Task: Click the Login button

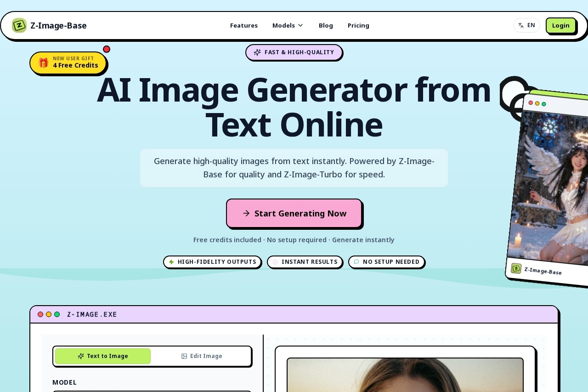Action: coord(560,25)
